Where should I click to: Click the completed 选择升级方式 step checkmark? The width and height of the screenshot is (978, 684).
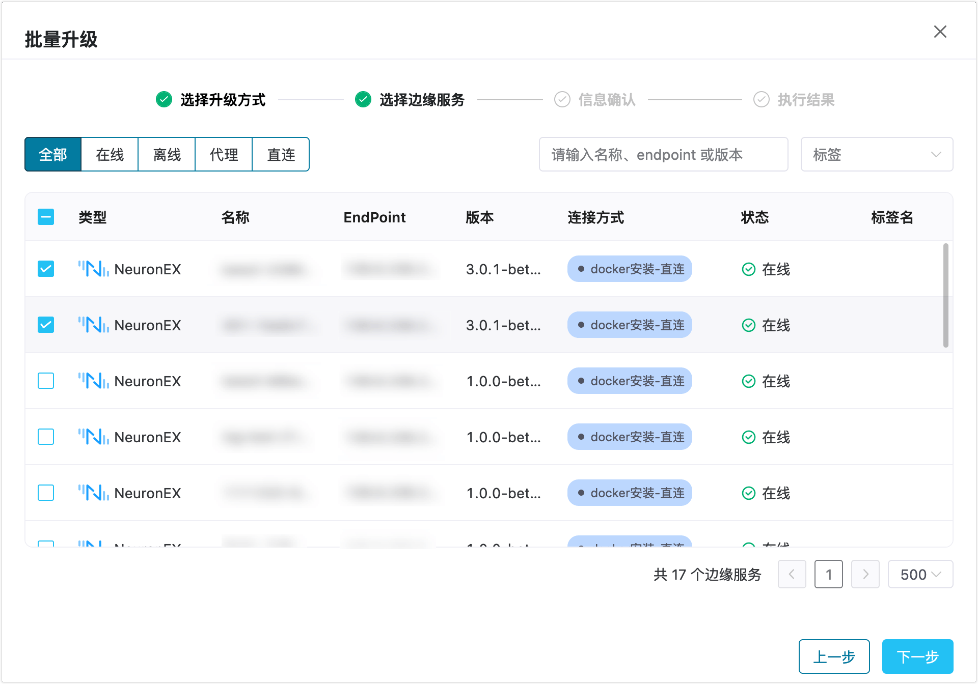click(164, 100)
